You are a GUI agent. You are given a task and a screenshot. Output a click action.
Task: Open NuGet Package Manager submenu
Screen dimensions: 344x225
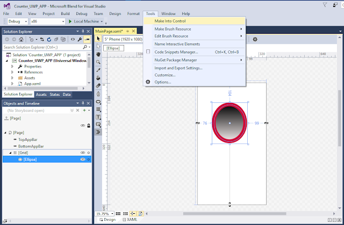(x=195, y=60)
